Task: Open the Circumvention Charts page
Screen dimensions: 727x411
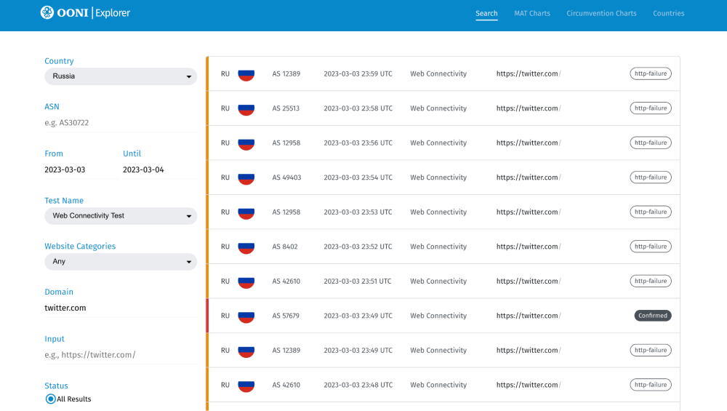Action: click(x=601, y=13)
